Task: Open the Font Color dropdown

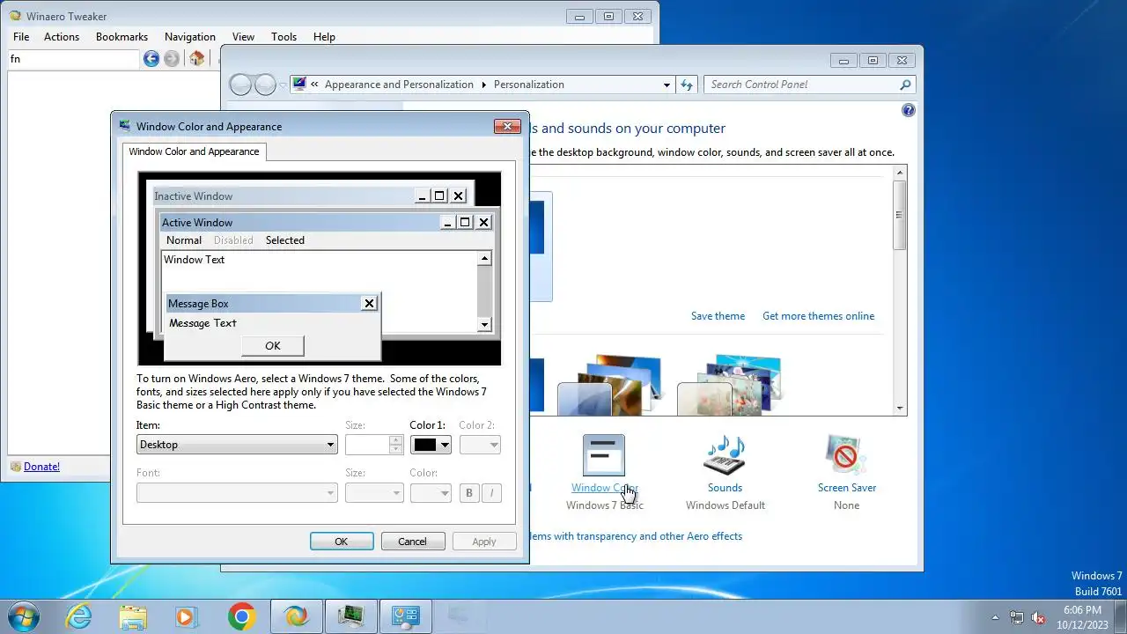Action: coord(431,493)
